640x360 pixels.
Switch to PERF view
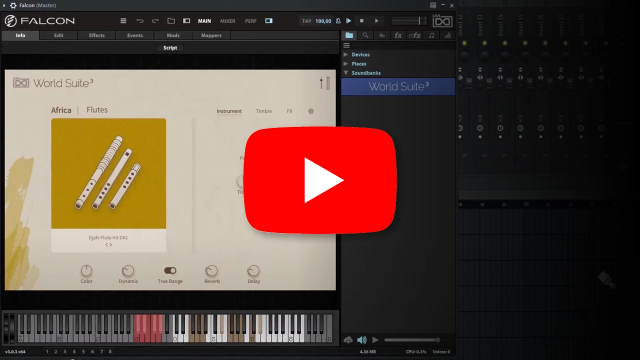tap(250, 21)
